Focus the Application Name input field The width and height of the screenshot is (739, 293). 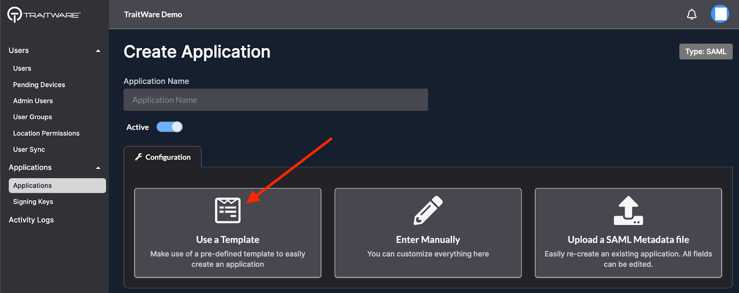click(276, 100)
